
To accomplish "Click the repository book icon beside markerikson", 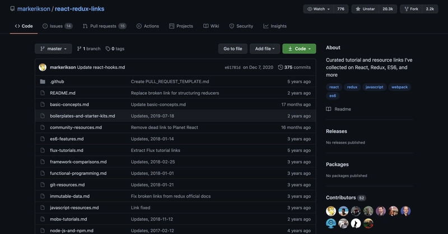I will [12, 8].
